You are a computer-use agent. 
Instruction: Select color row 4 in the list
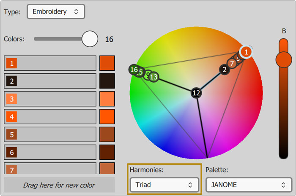(50, 116)
